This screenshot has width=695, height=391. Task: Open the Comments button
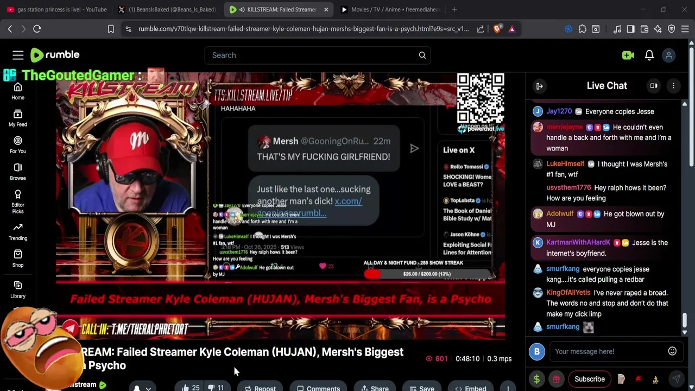319,388
